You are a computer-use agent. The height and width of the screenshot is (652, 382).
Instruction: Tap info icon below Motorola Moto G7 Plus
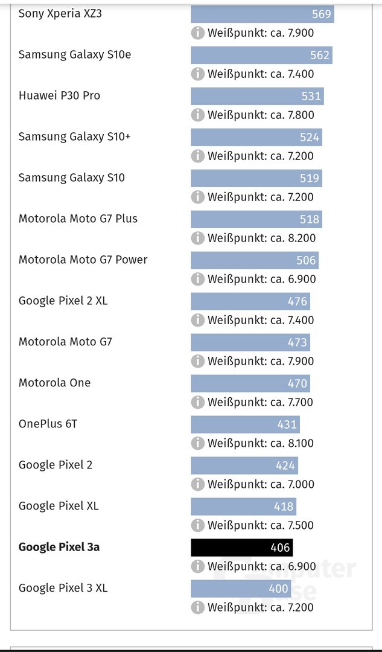coord(198,238)
